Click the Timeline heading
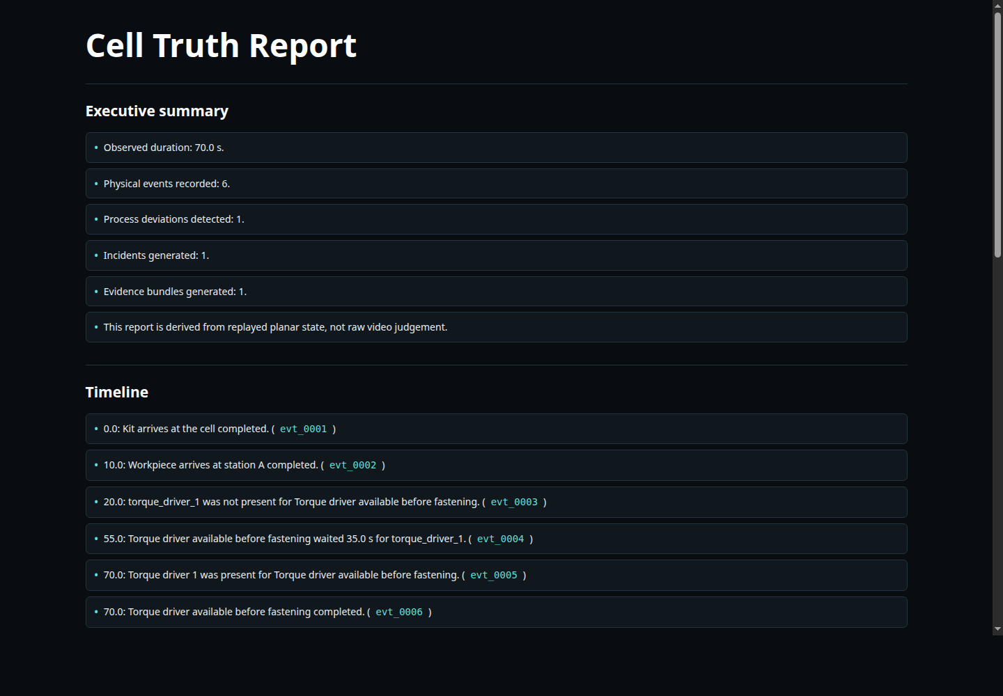 click(x=117, y=393)
